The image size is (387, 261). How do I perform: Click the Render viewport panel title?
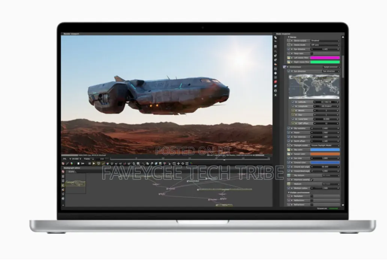71,34
